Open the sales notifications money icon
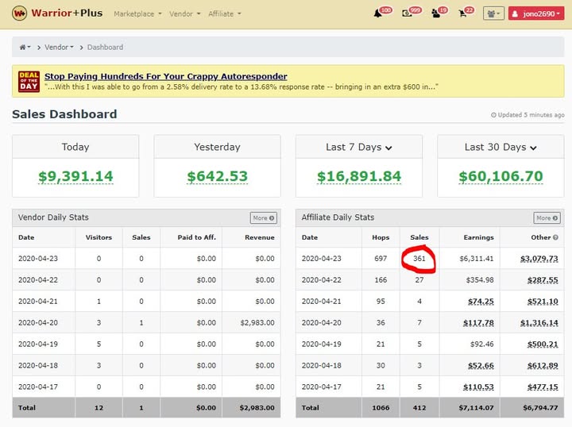This screenshot has width=572, height=427. coord(407,13)
